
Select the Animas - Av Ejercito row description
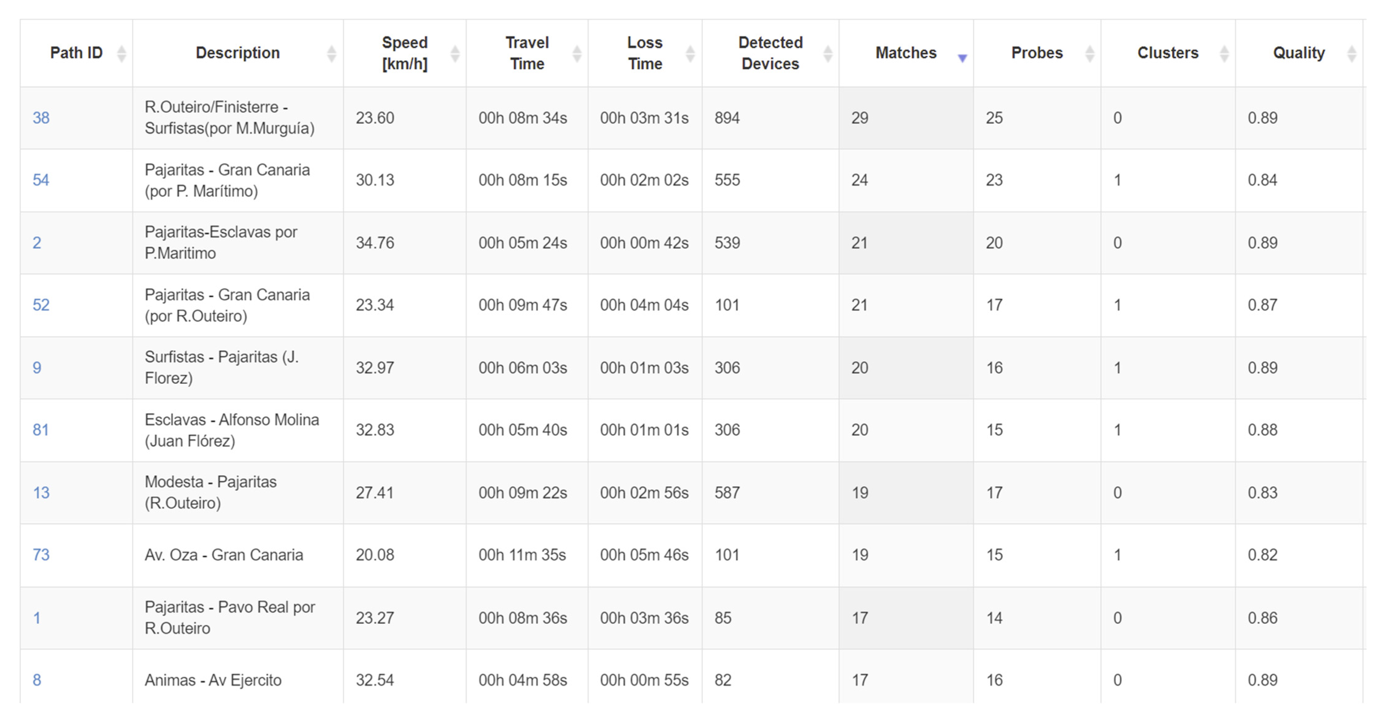[213, 680]
